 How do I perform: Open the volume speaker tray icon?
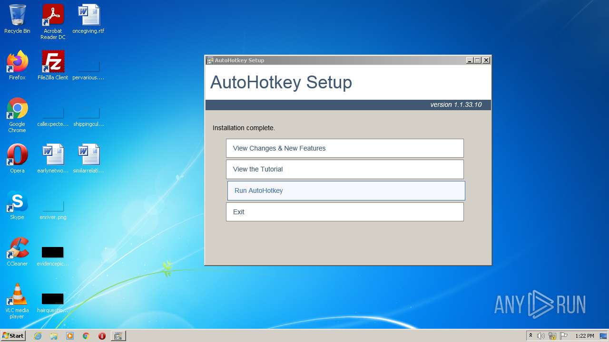541,336
